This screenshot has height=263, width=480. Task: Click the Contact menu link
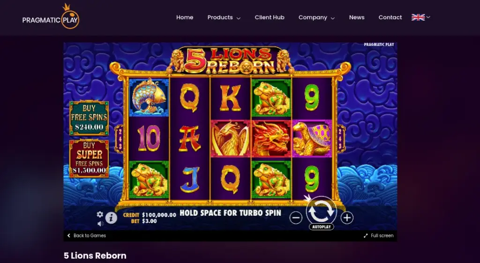[390, 17]
